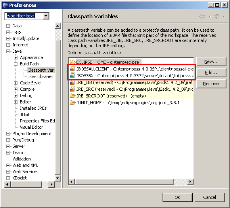Screen dimensions: 230x208
Task: Select Visual Editor tree item
Action: (31, 127)
